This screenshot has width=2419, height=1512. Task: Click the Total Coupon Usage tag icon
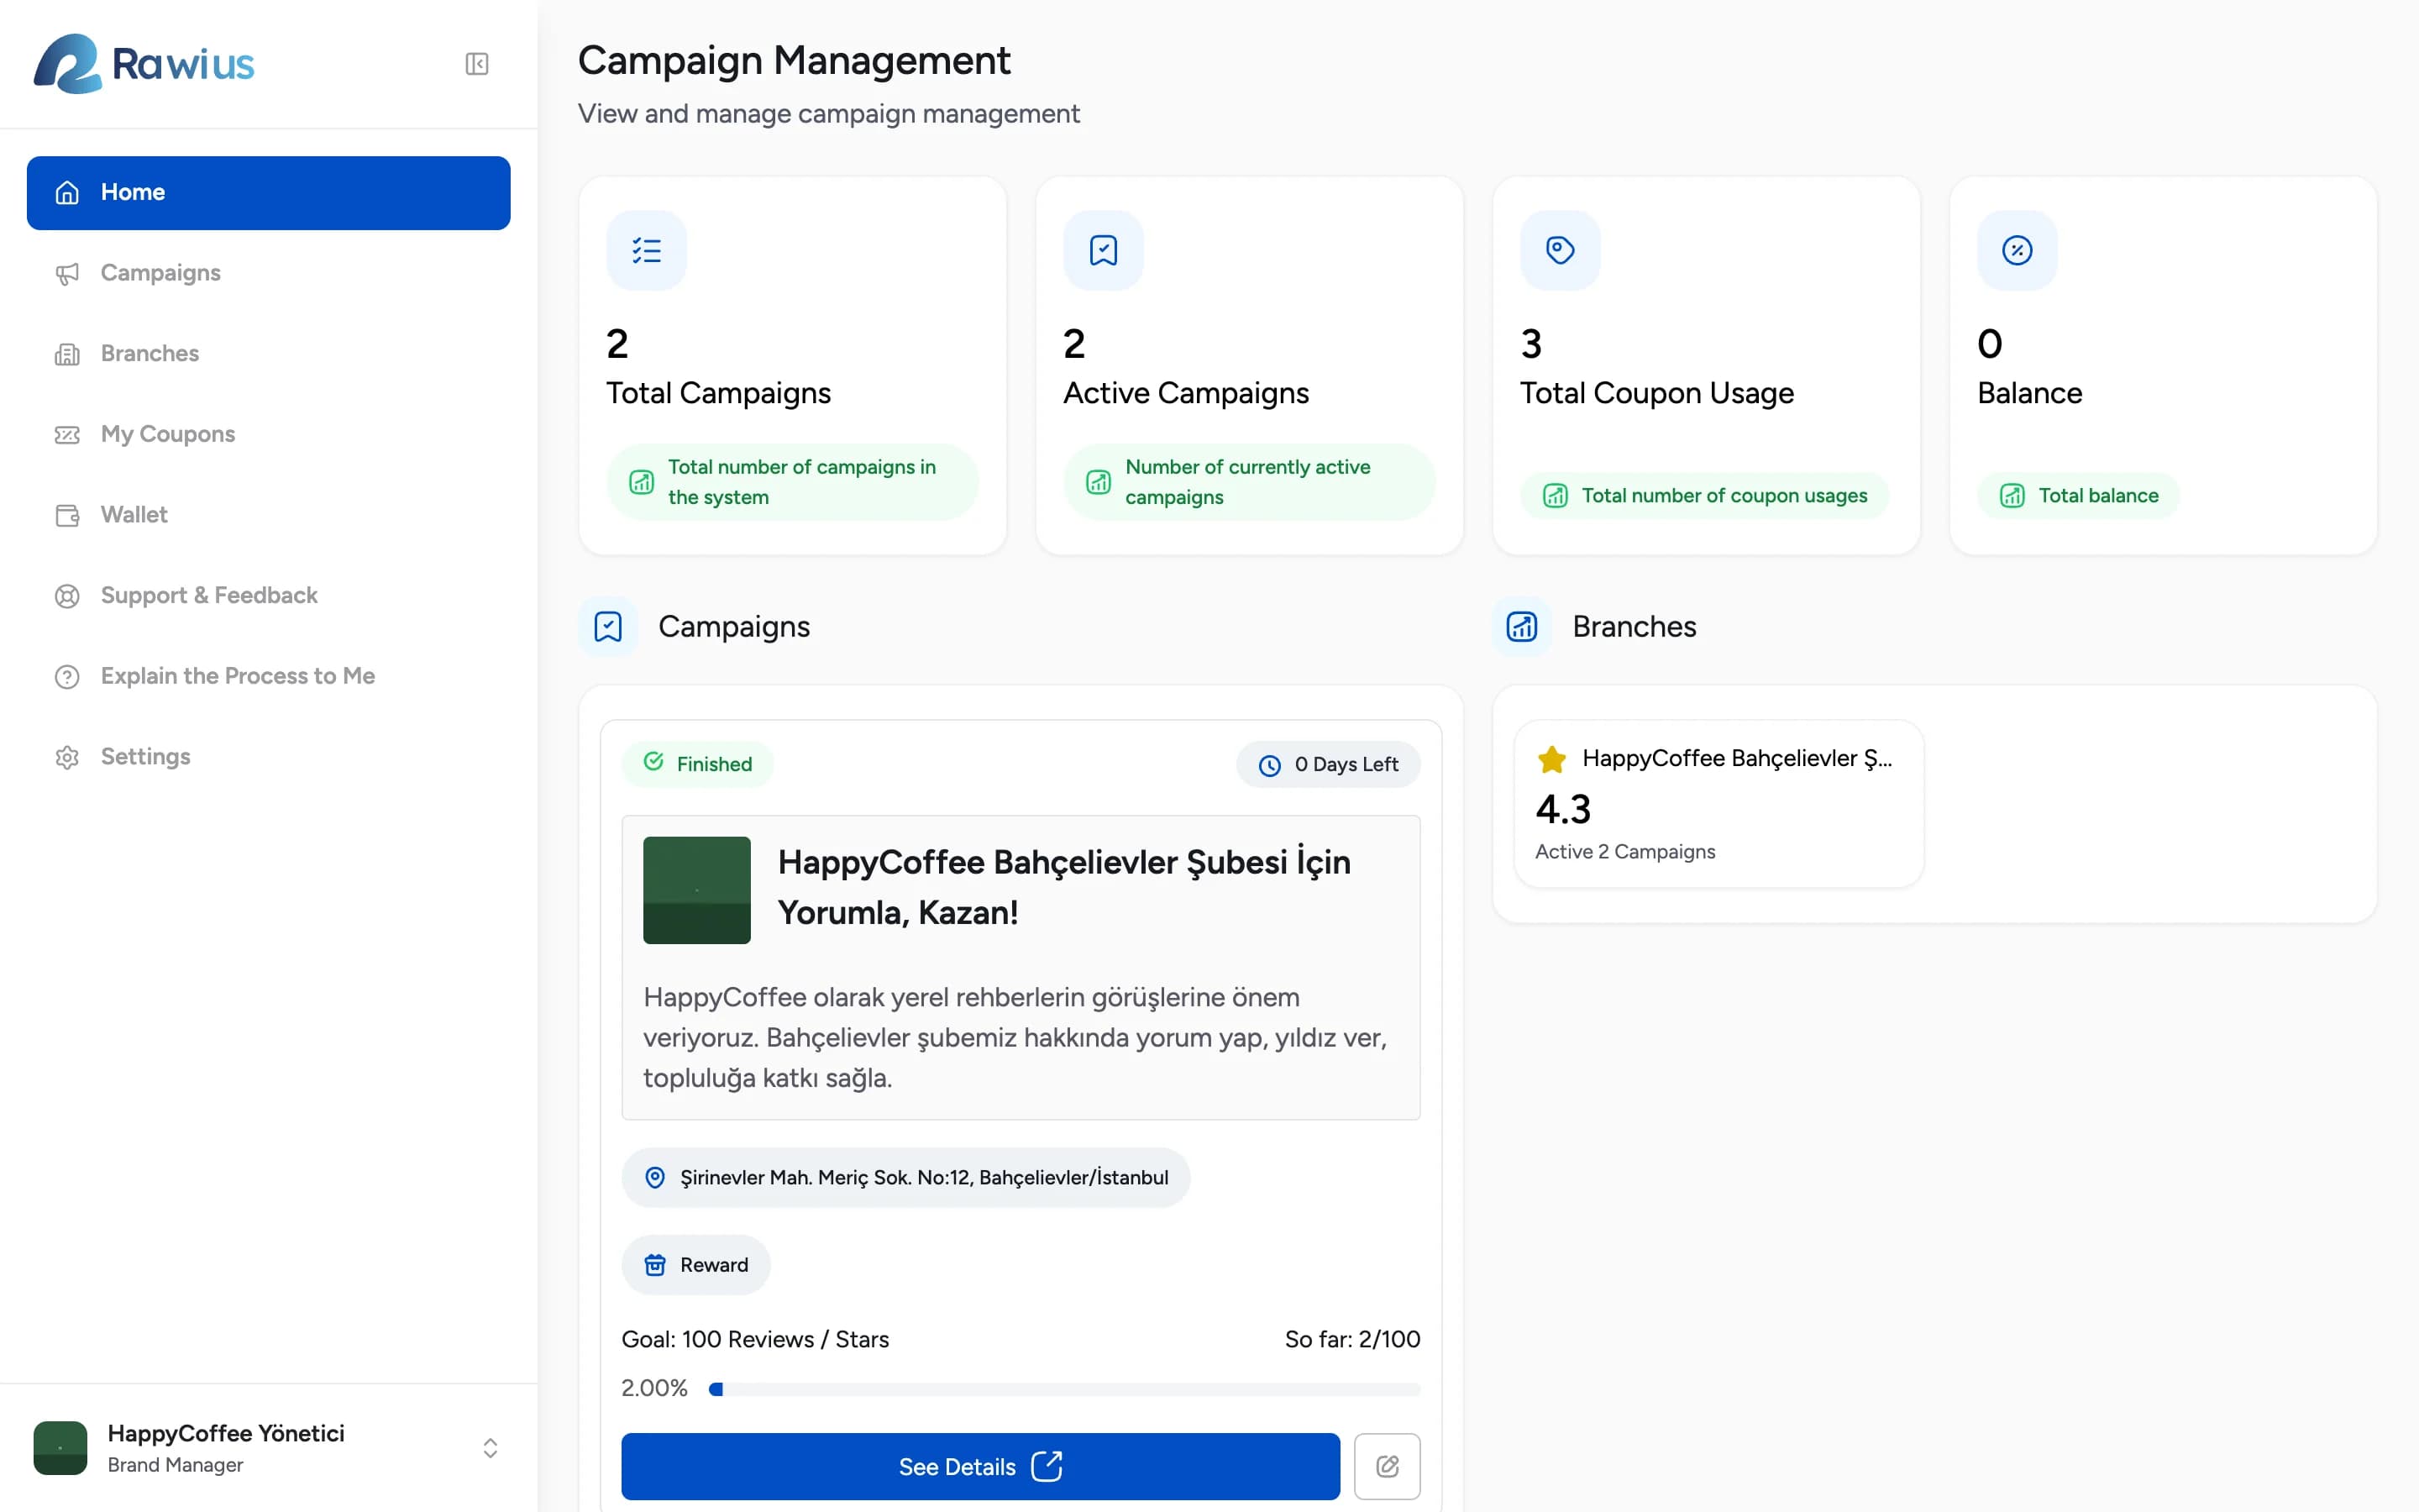point(1560,250)
